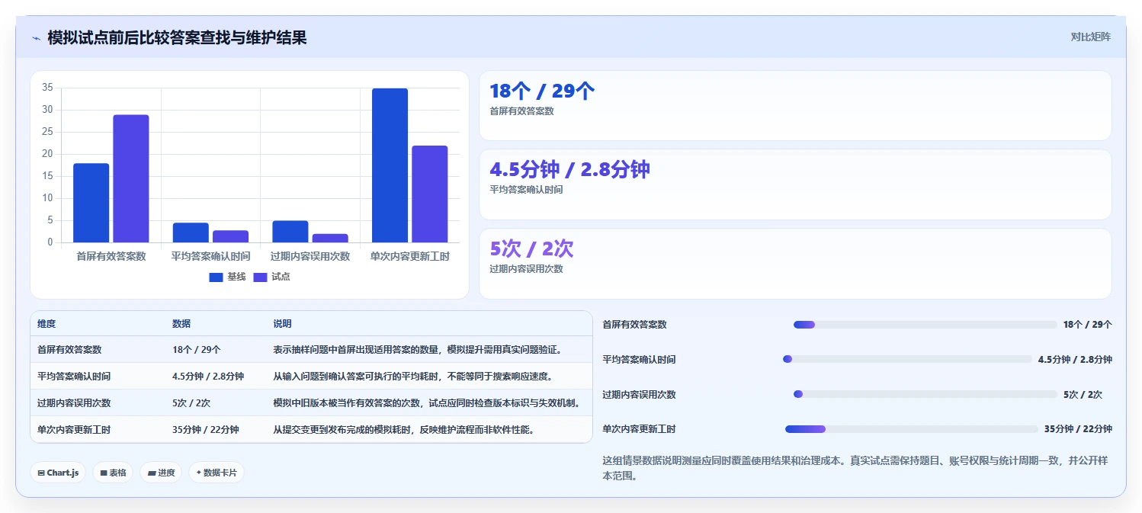Click the 试点 bar for 过期内容误用次数
Viewport: 1142px width, 513px height.
330,238
